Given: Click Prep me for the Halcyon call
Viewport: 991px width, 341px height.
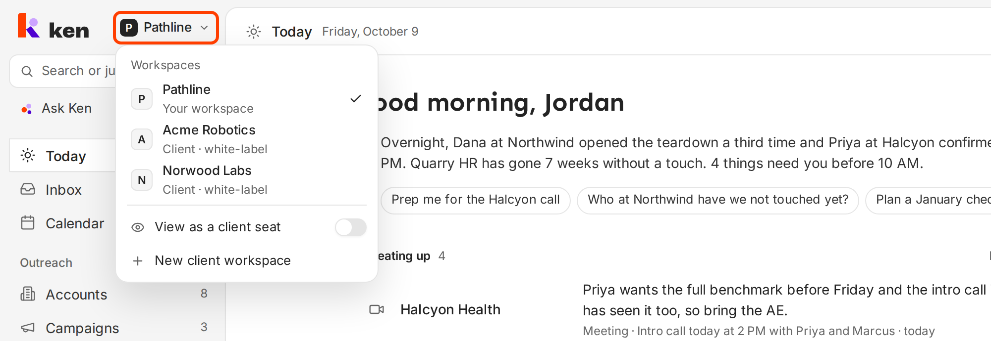Looking at the screenshot, I should (x=476, y=200).
